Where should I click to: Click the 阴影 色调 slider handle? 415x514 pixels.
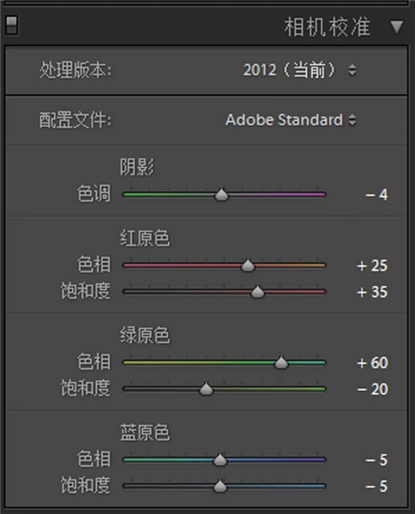coord(221,195)
